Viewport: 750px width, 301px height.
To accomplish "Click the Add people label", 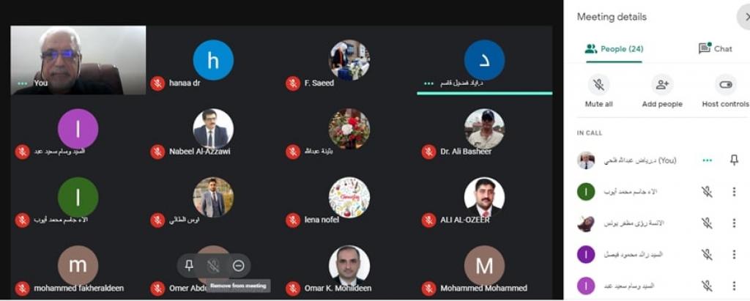I will click(x=662, y=104).
